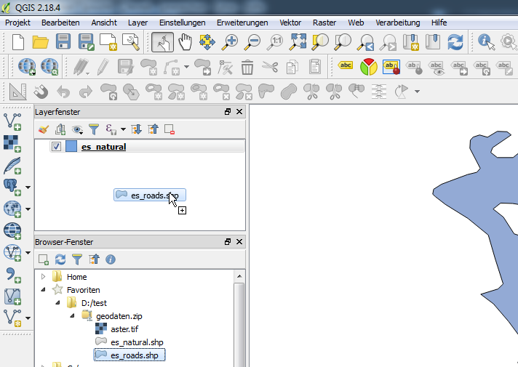The image size is (518, 367).
Task: Click Pan Map to Selection icon
Action: [207, 42]
